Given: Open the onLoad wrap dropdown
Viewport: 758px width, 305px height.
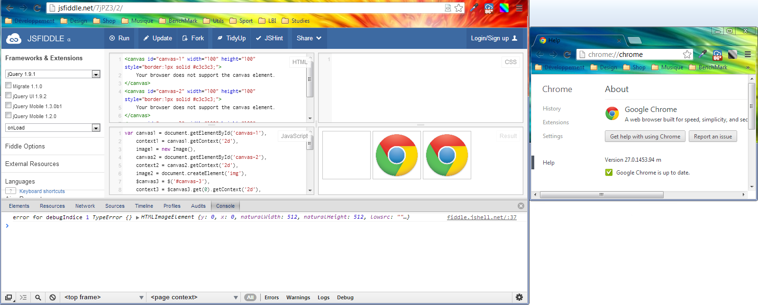Looking at the screenshot, I should (x=53, y=128).
